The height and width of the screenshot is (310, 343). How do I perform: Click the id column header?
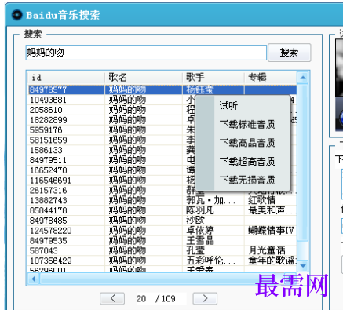(x=66, y=78)
